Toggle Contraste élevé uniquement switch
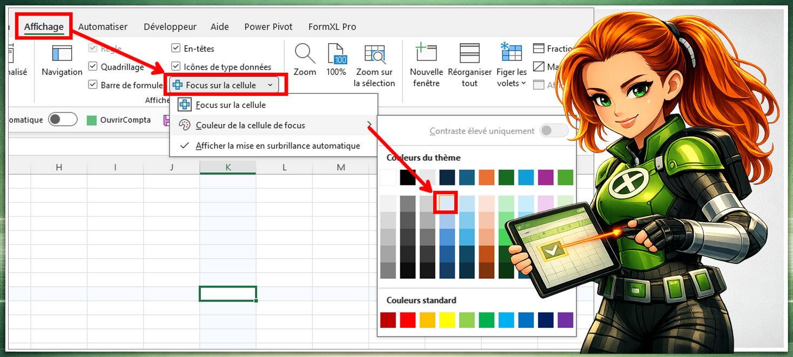The image size is (793, 357). (554, 131)
